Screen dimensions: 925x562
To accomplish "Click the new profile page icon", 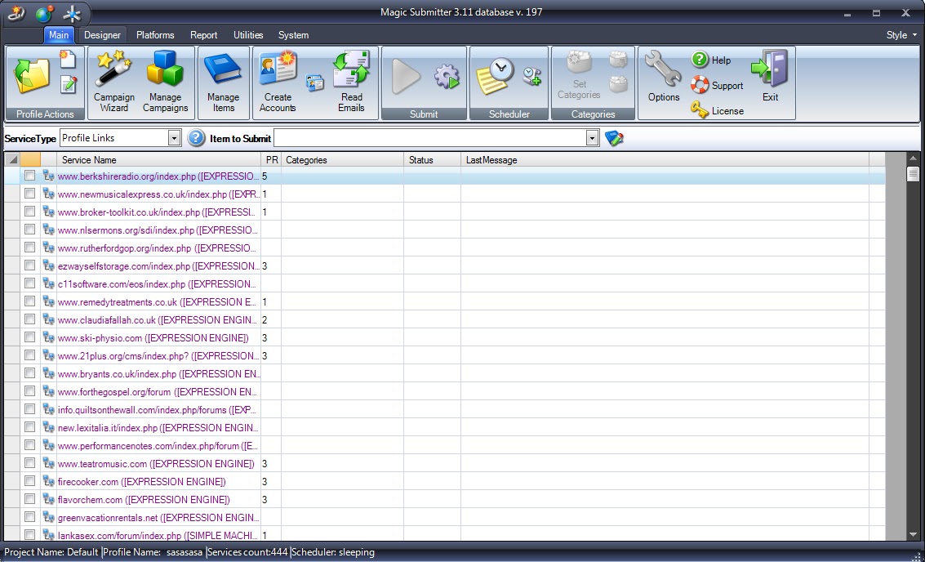I will (68, 60).
